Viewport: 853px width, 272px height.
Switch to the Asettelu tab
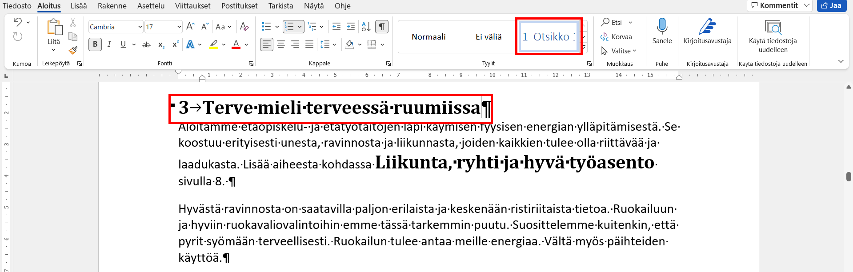coord(151,6)
